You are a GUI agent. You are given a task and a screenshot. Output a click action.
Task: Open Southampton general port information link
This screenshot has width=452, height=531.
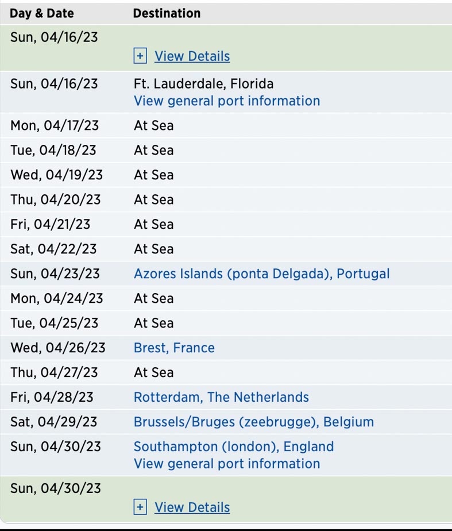coord(227,464)
